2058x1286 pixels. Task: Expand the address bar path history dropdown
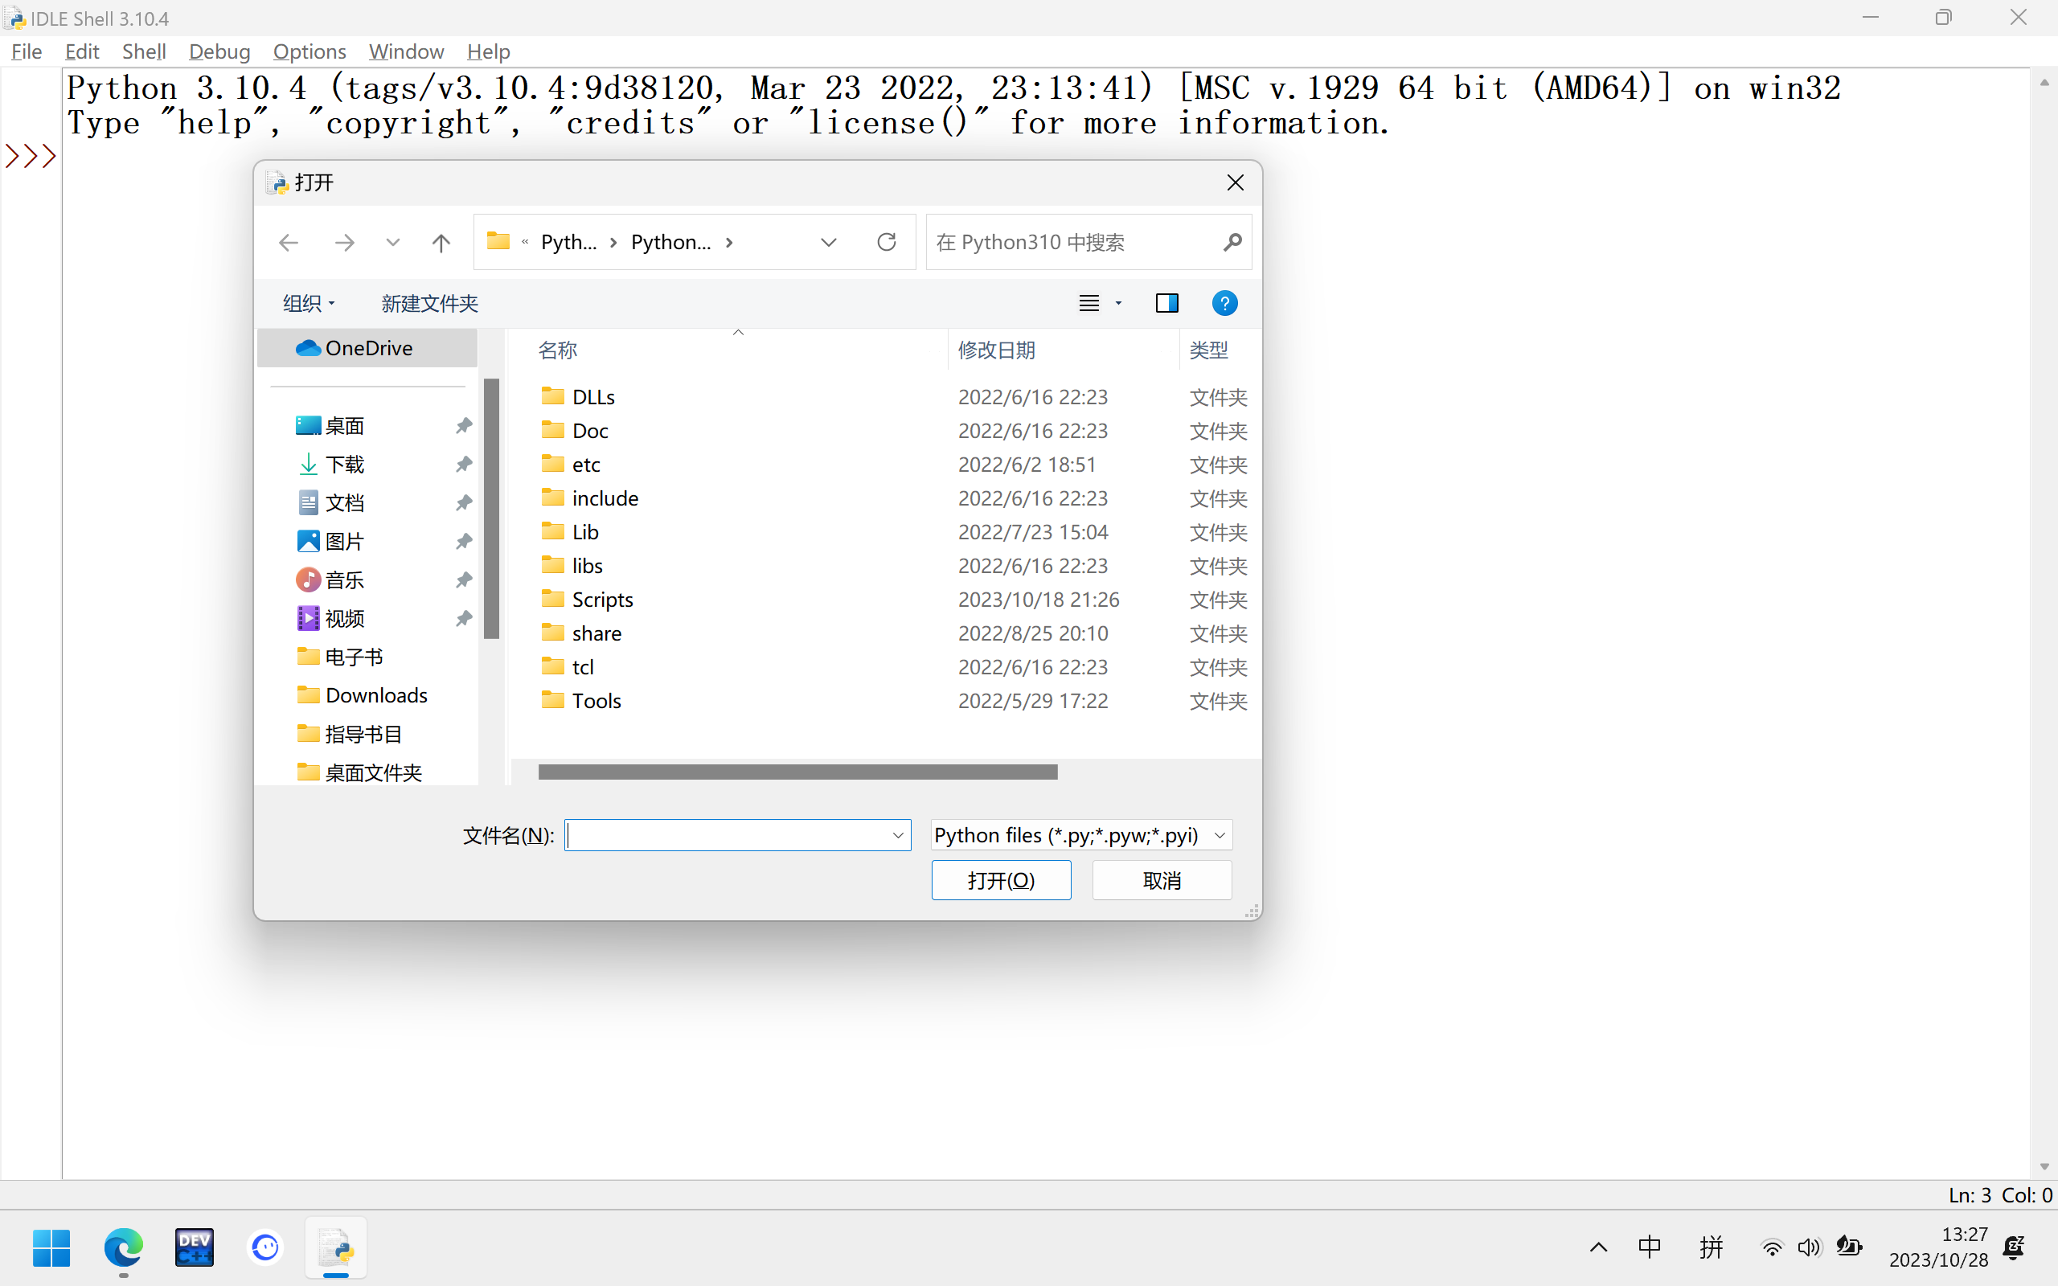click(x=828, y=243)
